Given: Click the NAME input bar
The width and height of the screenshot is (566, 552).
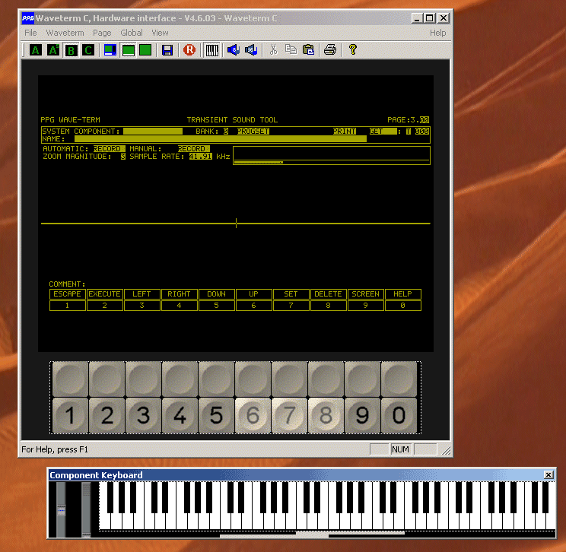Looking at the screenshot, I should point(221,139).
